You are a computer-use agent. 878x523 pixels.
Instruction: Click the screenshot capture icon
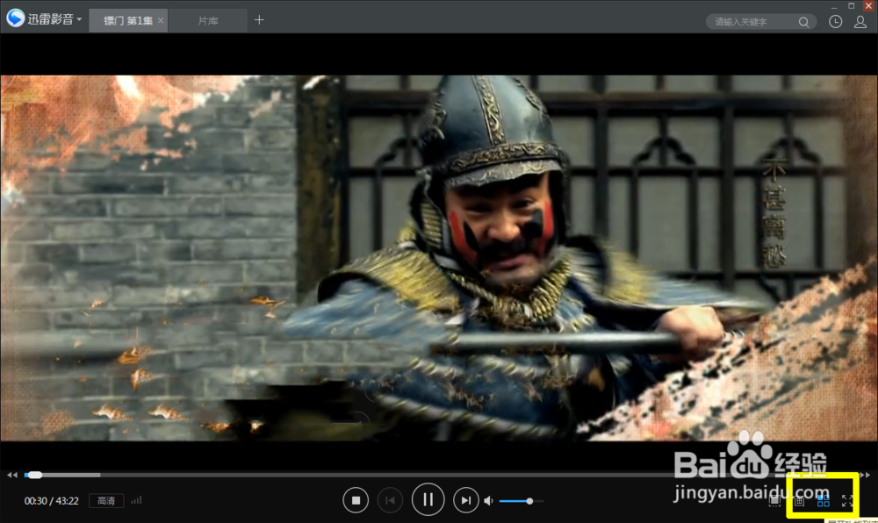pos(774,501)
